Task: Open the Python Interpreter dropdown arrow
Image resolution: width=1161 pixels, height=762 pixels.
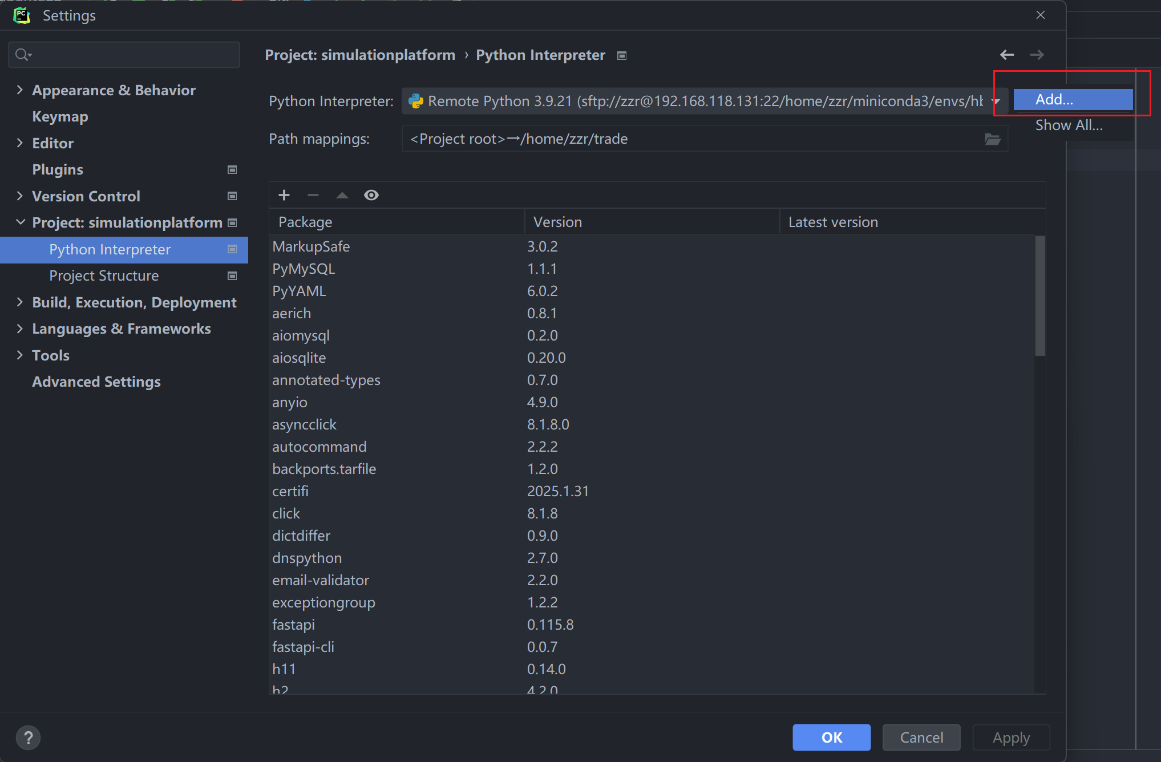Action: pos(996,102)
